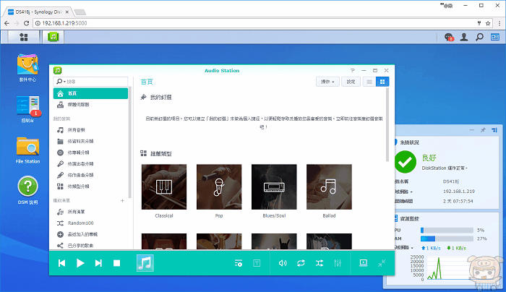
Task: Open the Chrome three-dot menu
Action: point(499,23)
